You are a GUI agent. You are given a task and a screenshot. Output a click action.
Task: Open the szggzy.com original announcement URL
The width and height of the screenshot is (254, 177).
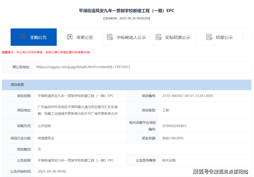point(83,67)
